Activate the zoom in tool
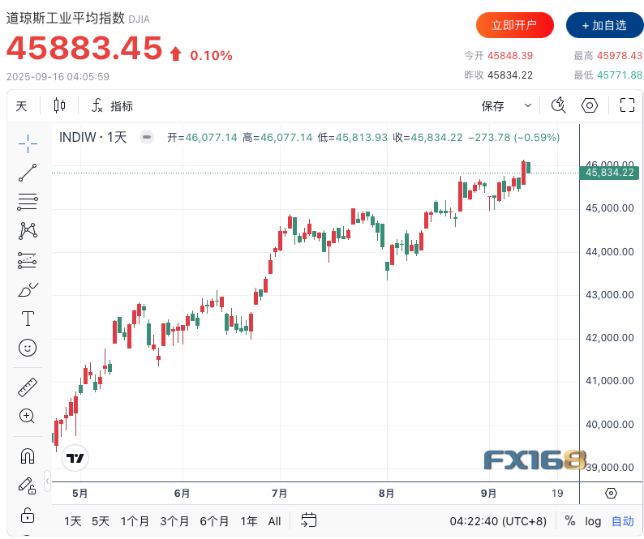The width and height of the screenshot is (644, 539). point(28,417)
